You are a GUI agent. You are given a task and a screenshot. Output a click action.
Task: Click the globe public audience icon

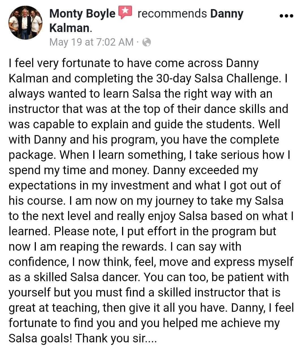(x=147, y=42)
